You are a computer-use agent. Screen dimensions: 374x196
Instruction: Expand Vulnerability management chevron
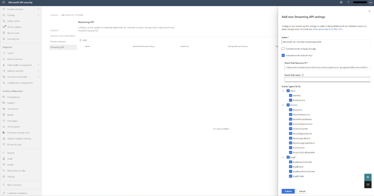point(38,65)
